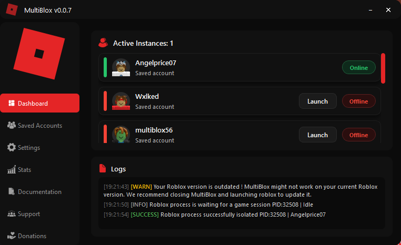Click the Support group icon
Screen dimensions: 401x245
[12, 213]
